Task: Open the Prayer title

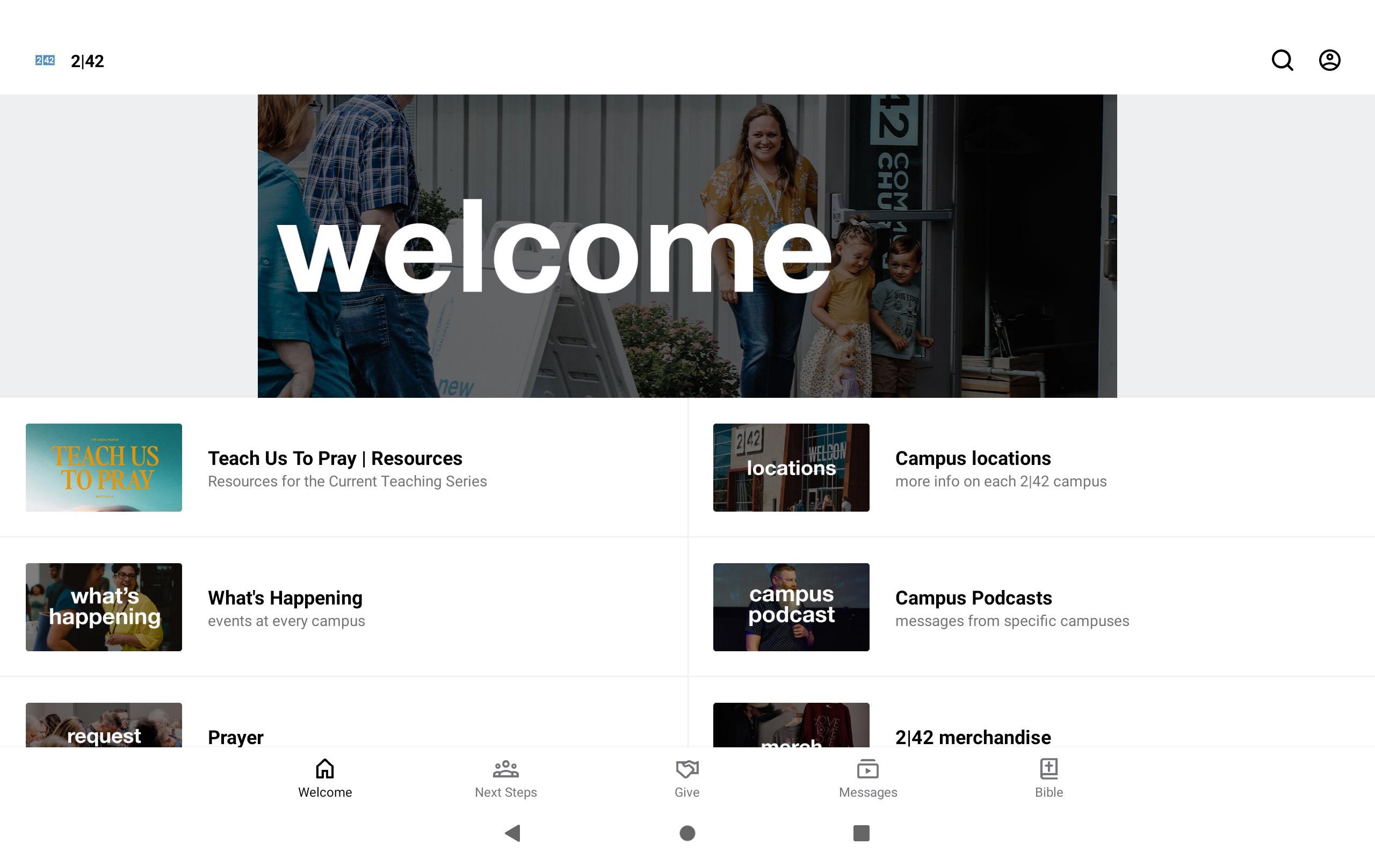Action: point(235,738)
